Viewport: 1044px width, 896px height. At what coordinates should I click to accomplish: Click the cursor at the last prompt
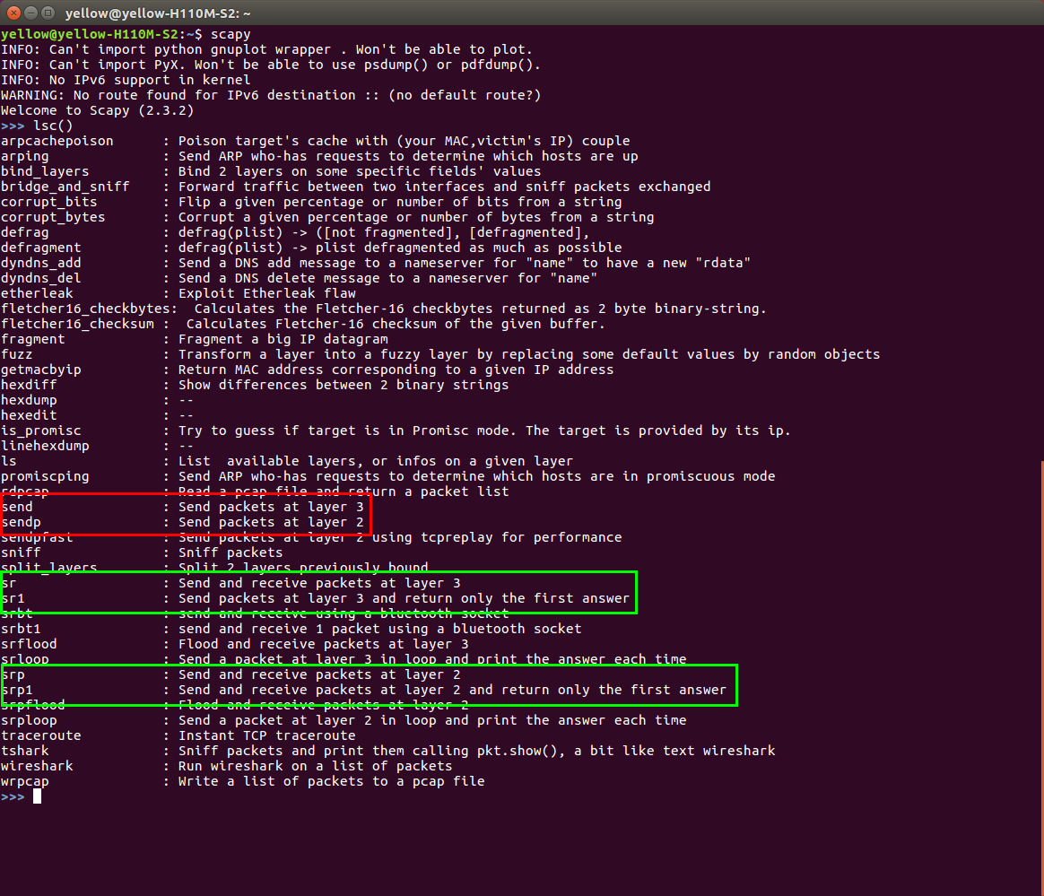(x=38, y=796)
